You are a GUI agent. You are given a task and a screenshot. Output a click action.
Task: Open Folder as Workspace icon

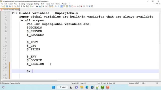click(x=75, y=6)
